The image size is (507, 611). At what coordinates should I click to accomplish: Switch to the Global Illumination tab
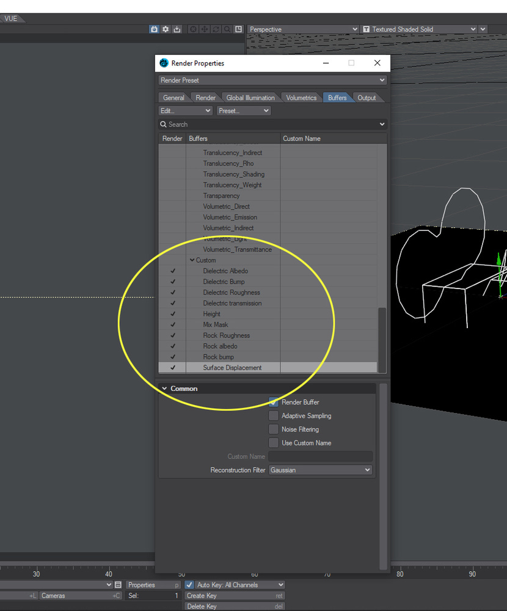(250, 98)
